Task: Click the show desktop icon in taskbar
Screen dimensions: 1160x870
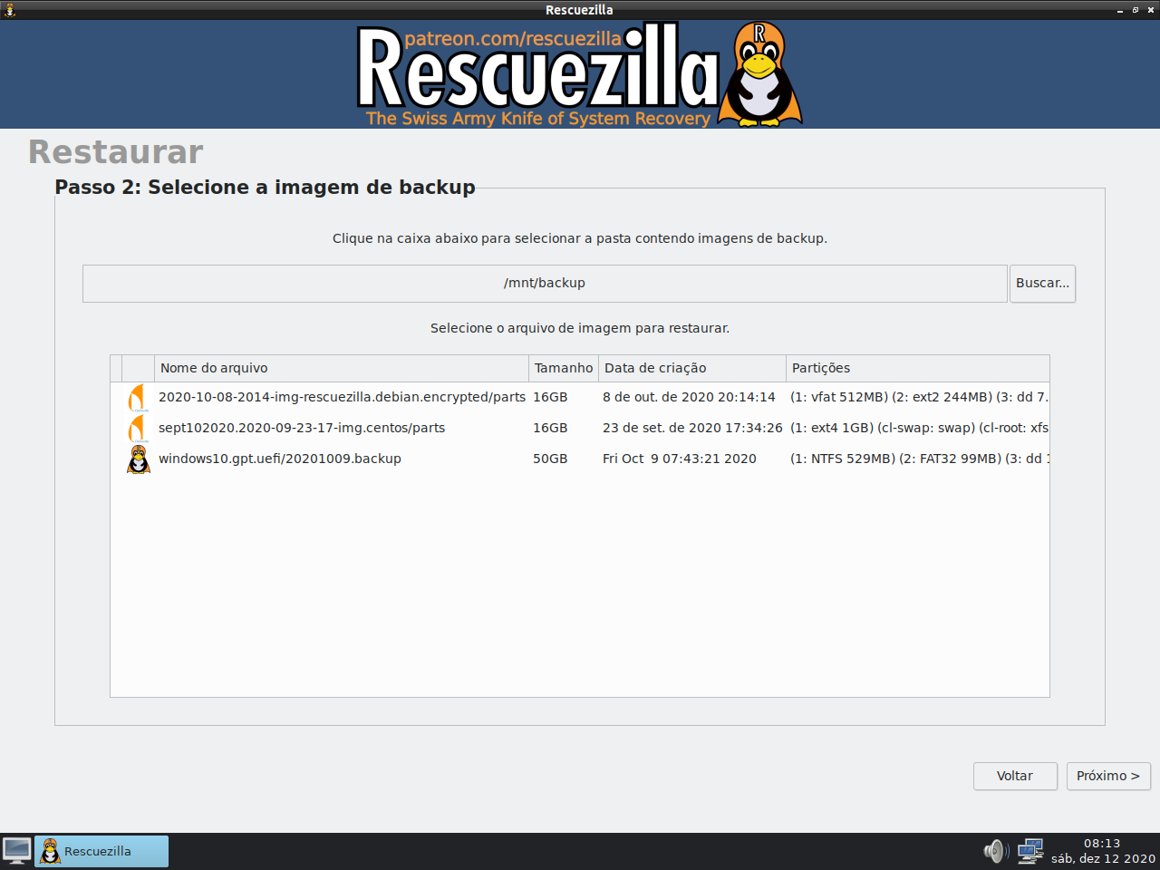Action: pos(16,851)
